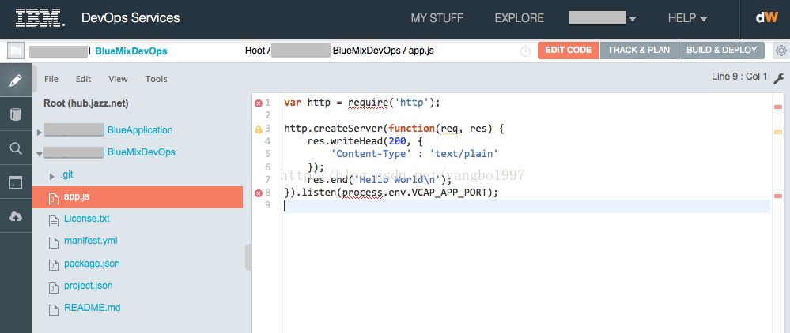
Task: Click the Root breadcrumb link
Action: [255, 51]
